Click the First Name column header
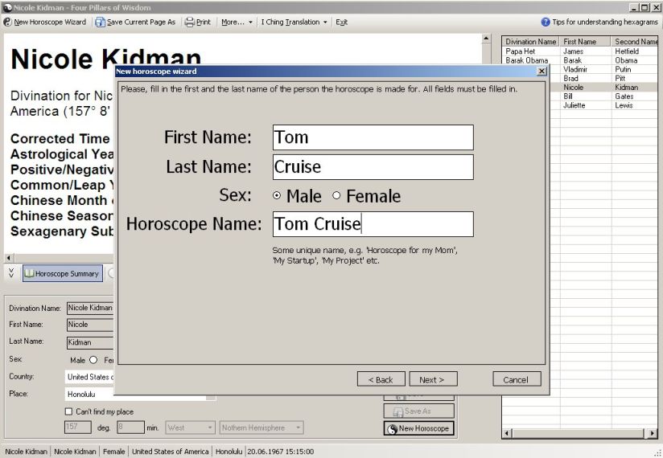Screen dimensions: 663x458 [x=585, y=41]
